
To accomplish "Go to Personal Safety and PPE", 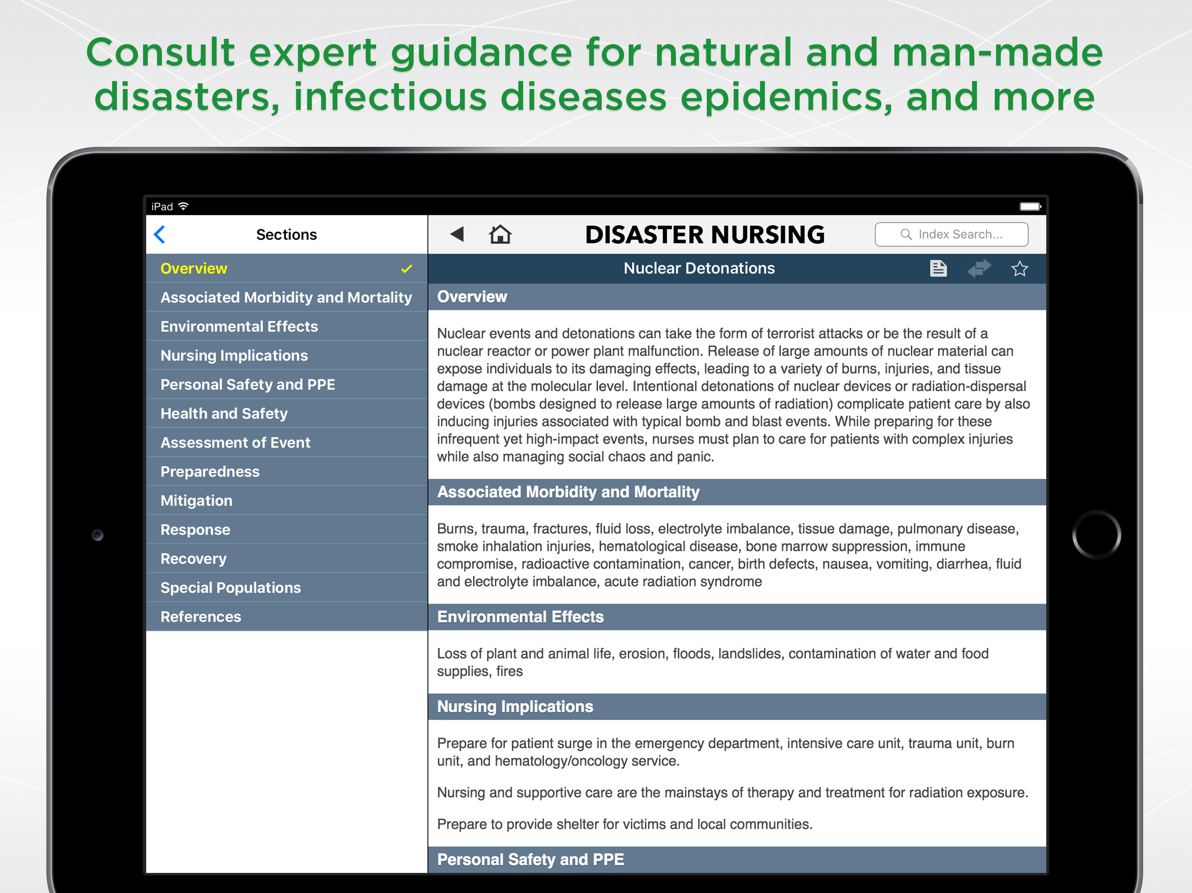I will pyautogui.click(x=247, y=385).
